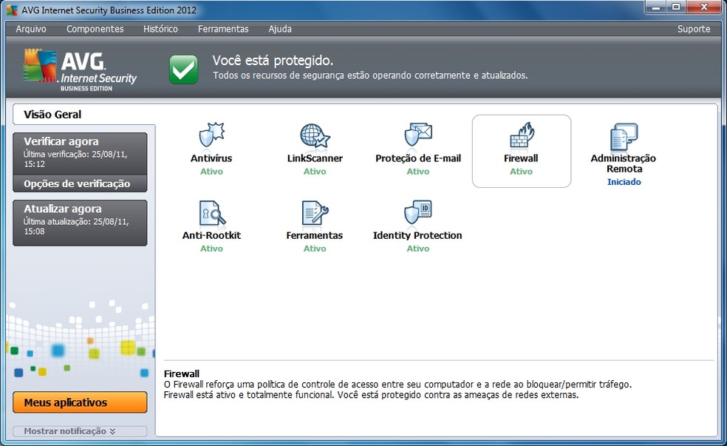Click the Suporte link
727x446 pixels.
click(693, 29)
